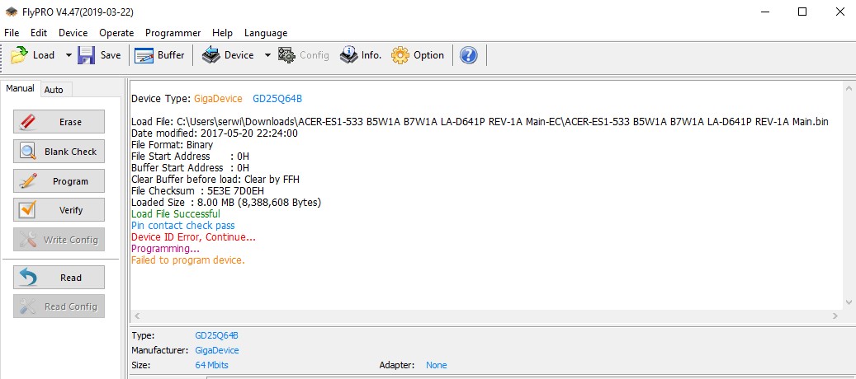Click the Size value 64 Mbits
The width and height of the screenshot is (856, 379).
coord(212,365)
